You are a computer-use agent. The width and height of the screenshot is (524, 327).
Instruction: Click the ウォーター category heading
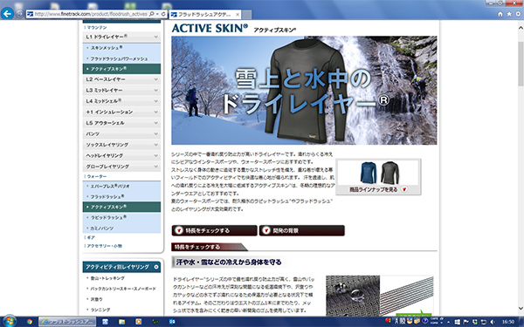(x=97, y=176)
